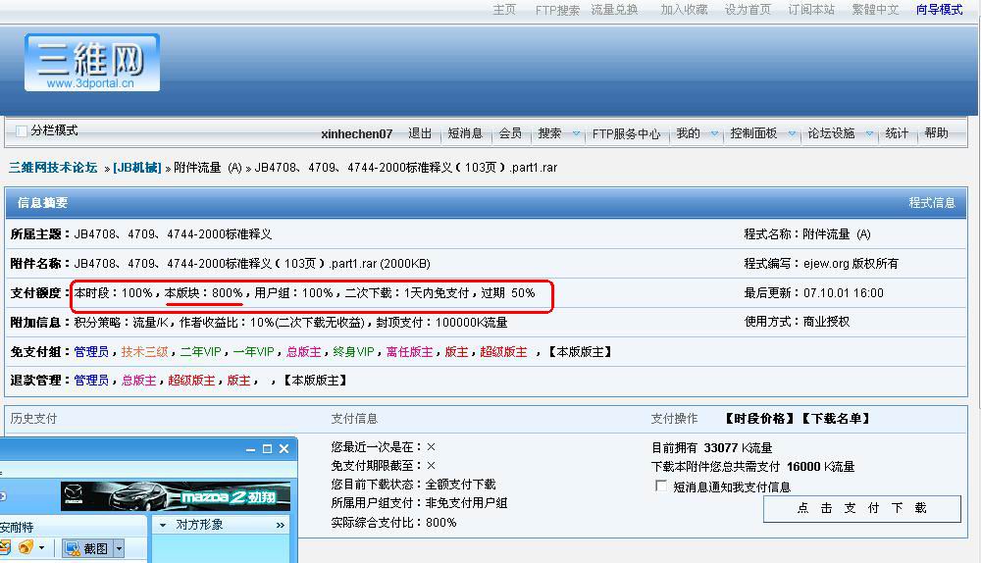
Task: Click 二年VIP group link
Action: pyautogui.click(x=200, y=351)
